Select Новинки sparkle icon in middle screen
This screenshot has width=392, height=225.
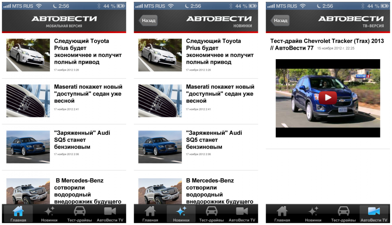[x=181, y=211]
